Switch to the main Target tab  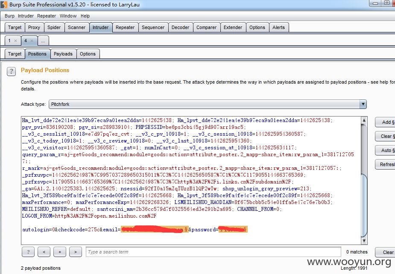[15, 27]
